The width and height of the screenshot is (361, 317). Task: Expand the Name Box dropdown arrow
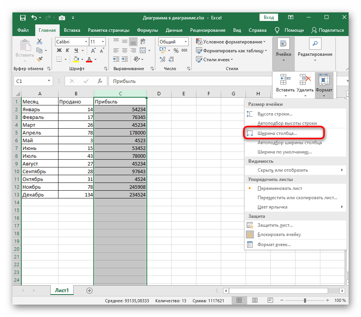(x=49, y=81)
